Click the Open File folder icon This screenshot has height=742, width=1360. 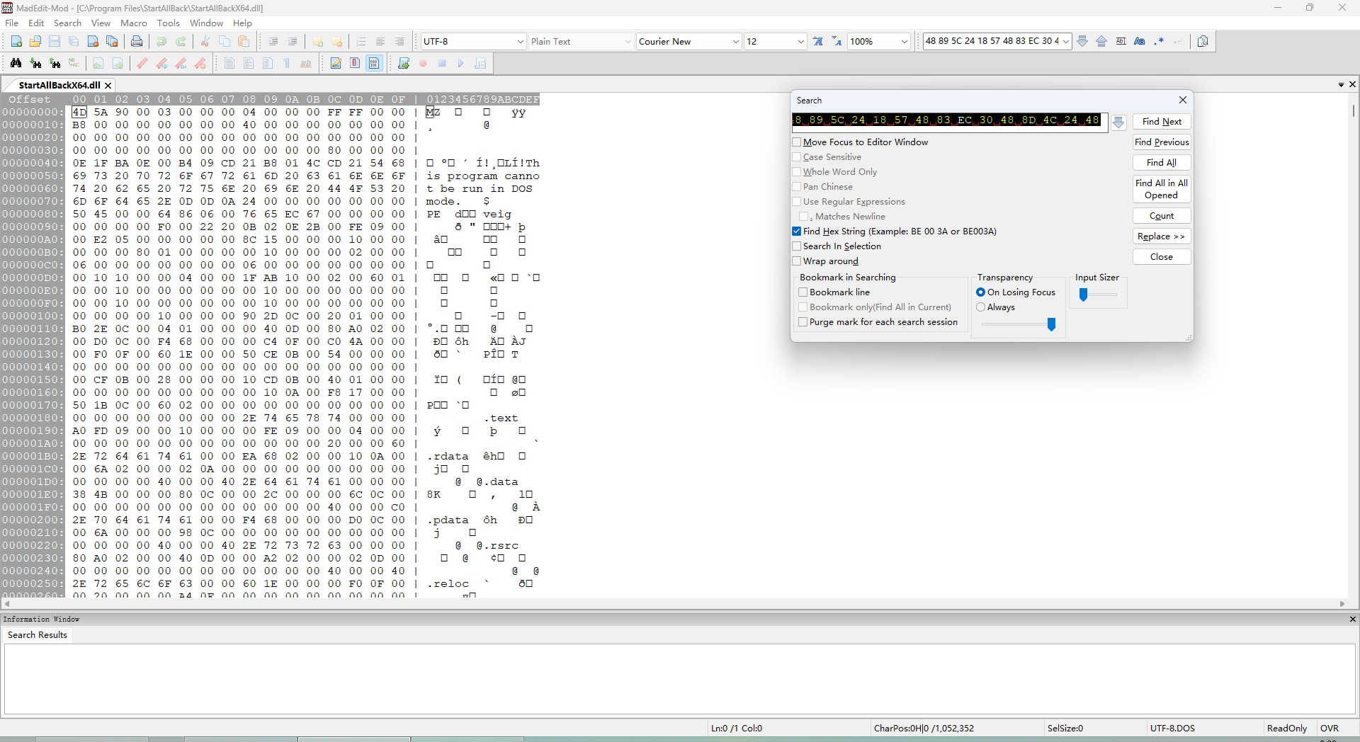35,42
